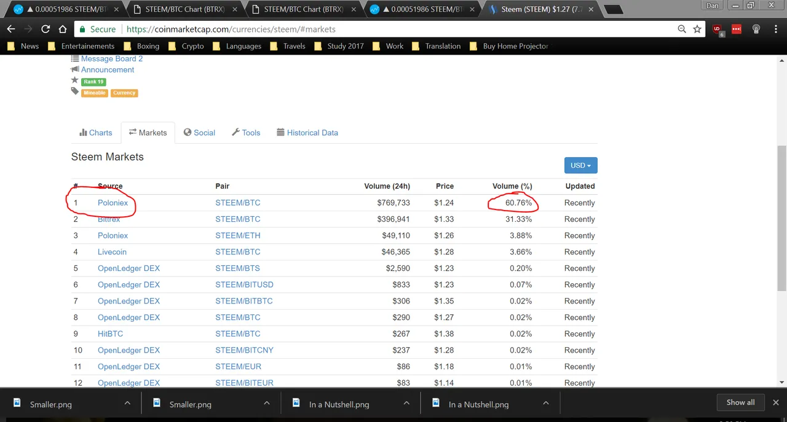Expand options for second Smaller.png download

click(267, 403)
